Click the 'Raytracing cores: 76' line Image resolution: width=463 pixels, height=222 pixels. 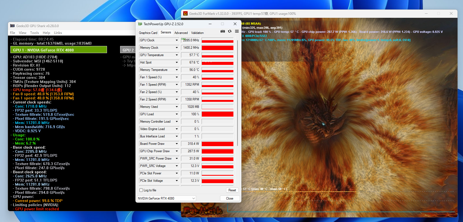coord(30,74)
